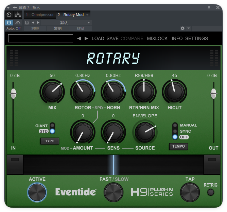The width and height of the screenshot is (227, 212).
Task: Close the plug-in window
Action: click(x=217, y=7)
